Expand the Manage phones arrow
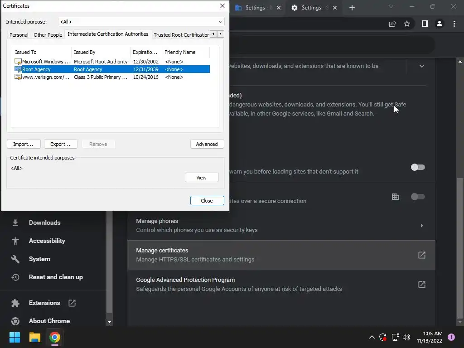The image size is (464, 348). tap(422, 226)
